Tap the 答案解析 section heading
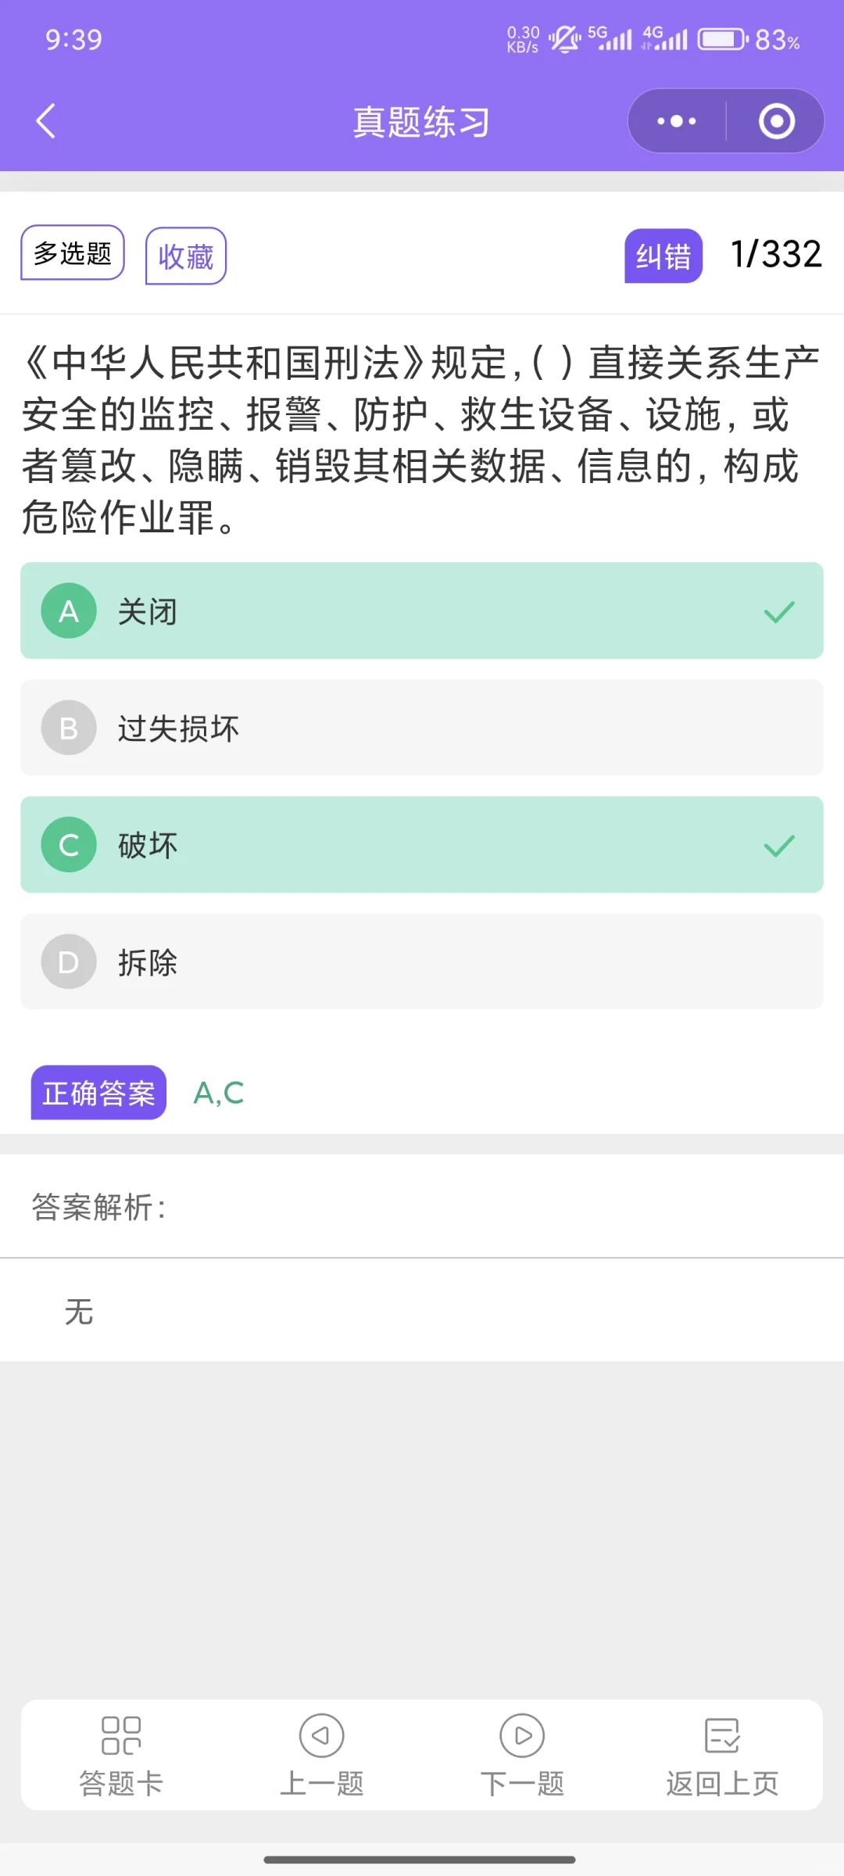Screen dimensions: 844x1876 click(98, 1208)
